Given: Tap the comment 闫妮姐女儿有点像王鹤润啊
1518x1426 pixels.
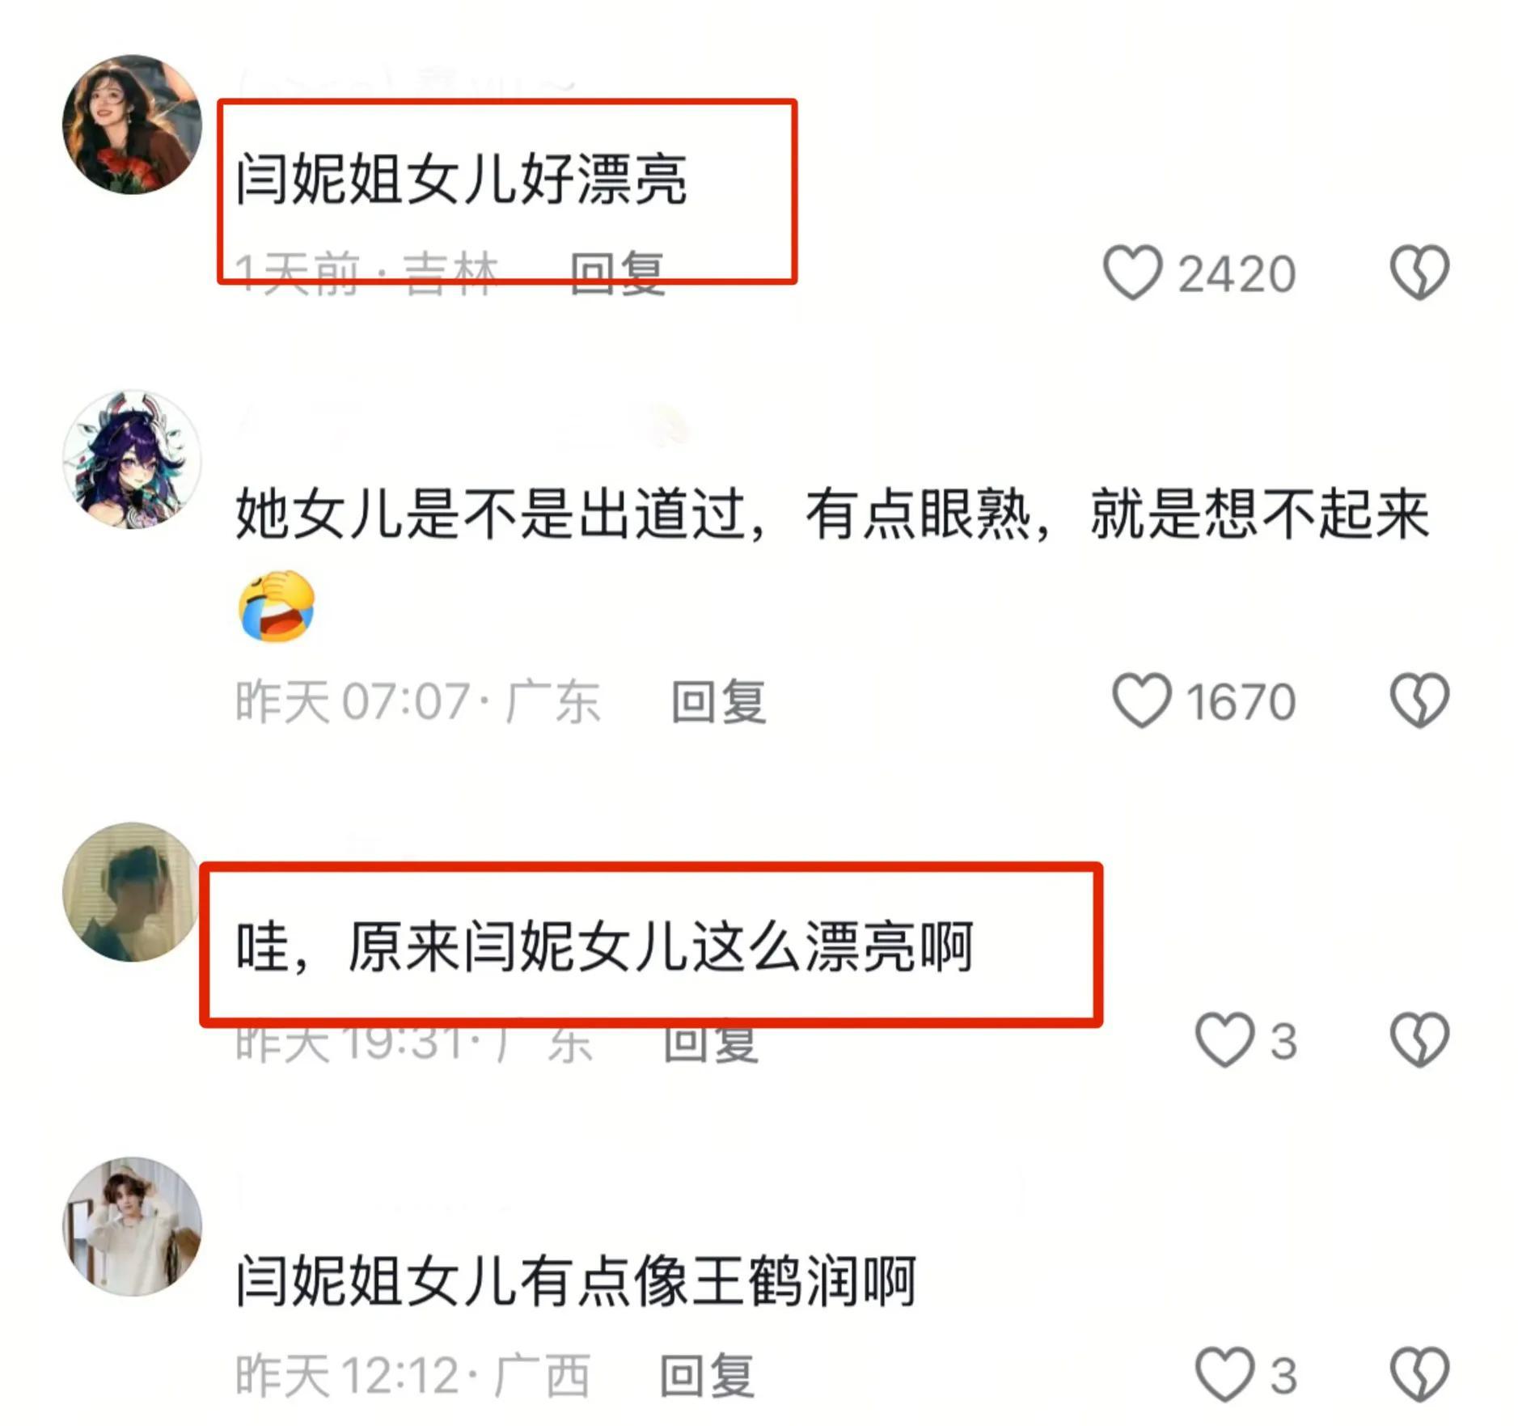Looking at the screenshot, I should click(576, 1281).
